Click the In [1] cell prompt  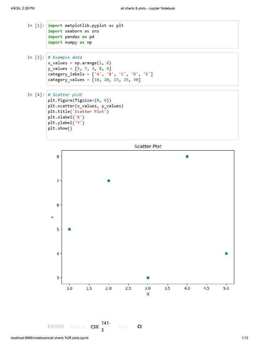pos(36,26)
